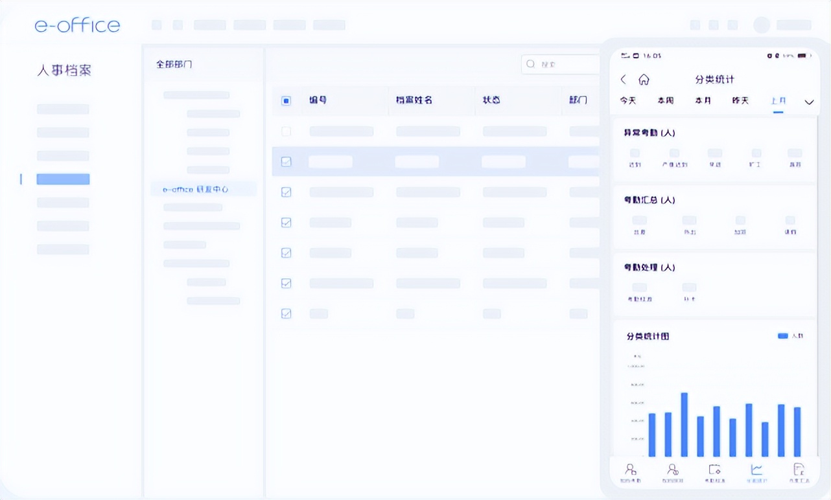Click the tallest bar in 分类统计图
The width and height of the screenshot is (831, 500).
684,424
